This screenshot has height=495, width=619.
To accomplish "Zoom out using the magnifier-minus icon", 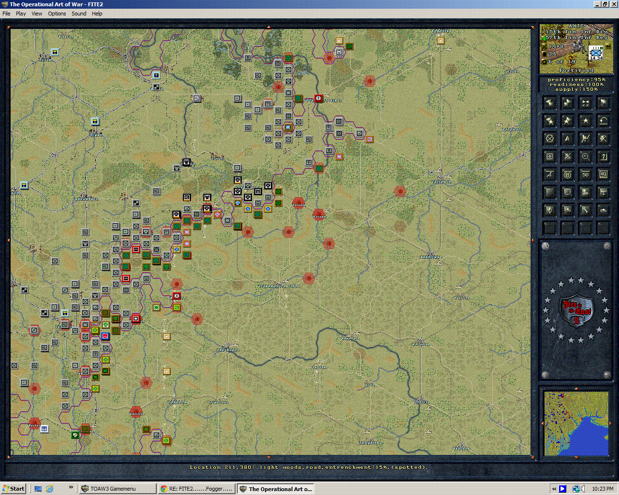I will pos(585,157).
